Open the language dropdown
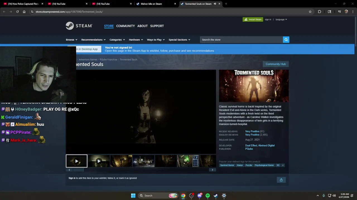Viewport: 357px width, 200px height. tap(281, 19)
